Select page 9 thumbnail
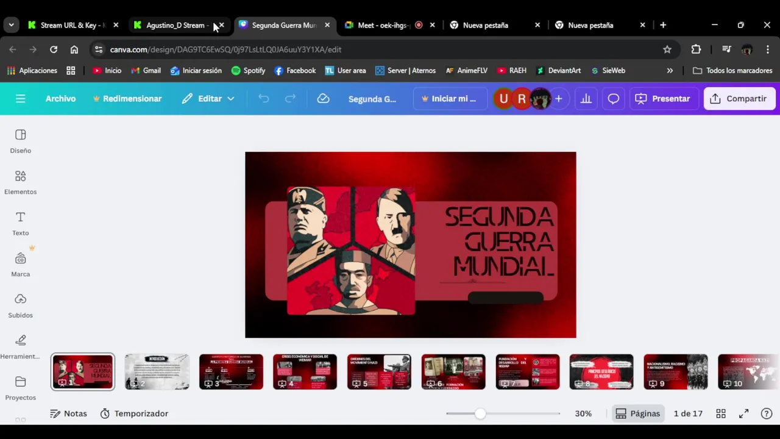 click(676, 372)
